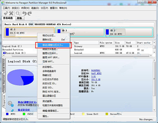The image size is (158, 123).
Task: Redo the operation using the toolbar arrow
Action: [x=30, y=13]
